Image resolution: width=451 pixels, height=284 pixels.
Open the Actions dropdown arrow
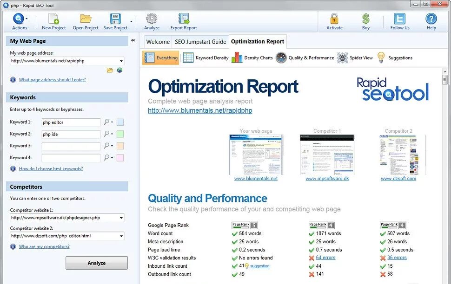click(x=27, y=19)
